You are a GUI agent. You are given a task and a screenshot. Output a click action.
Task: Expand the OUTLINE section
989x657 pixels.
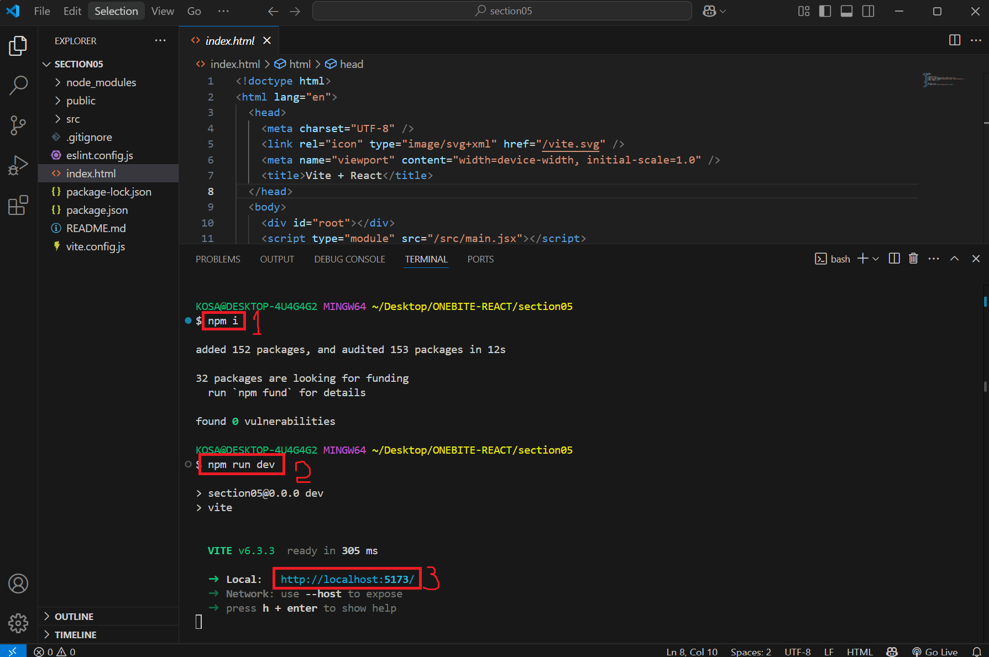click(108, 616)
